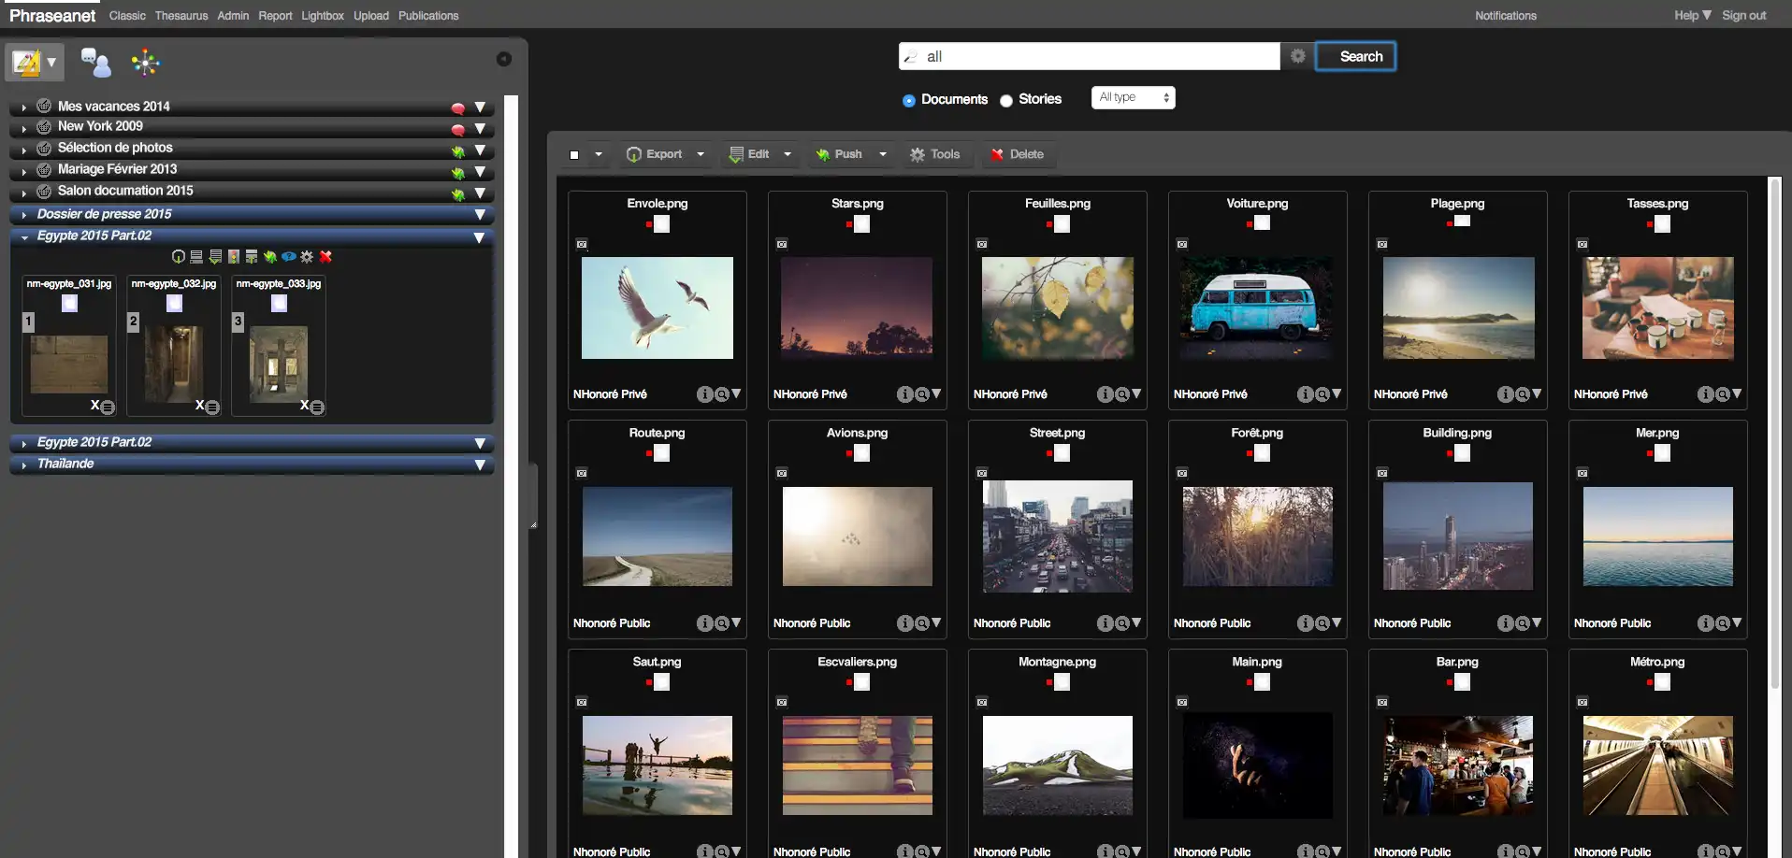
Task: Click the red feedback bubble on New York 2009
Action: coord(458,129)
